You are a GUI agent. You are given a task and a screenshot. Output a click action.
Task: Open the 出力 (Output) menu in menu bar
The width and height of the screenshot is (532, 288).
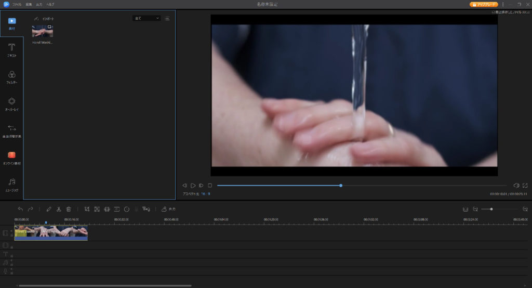tap(39, 4)
